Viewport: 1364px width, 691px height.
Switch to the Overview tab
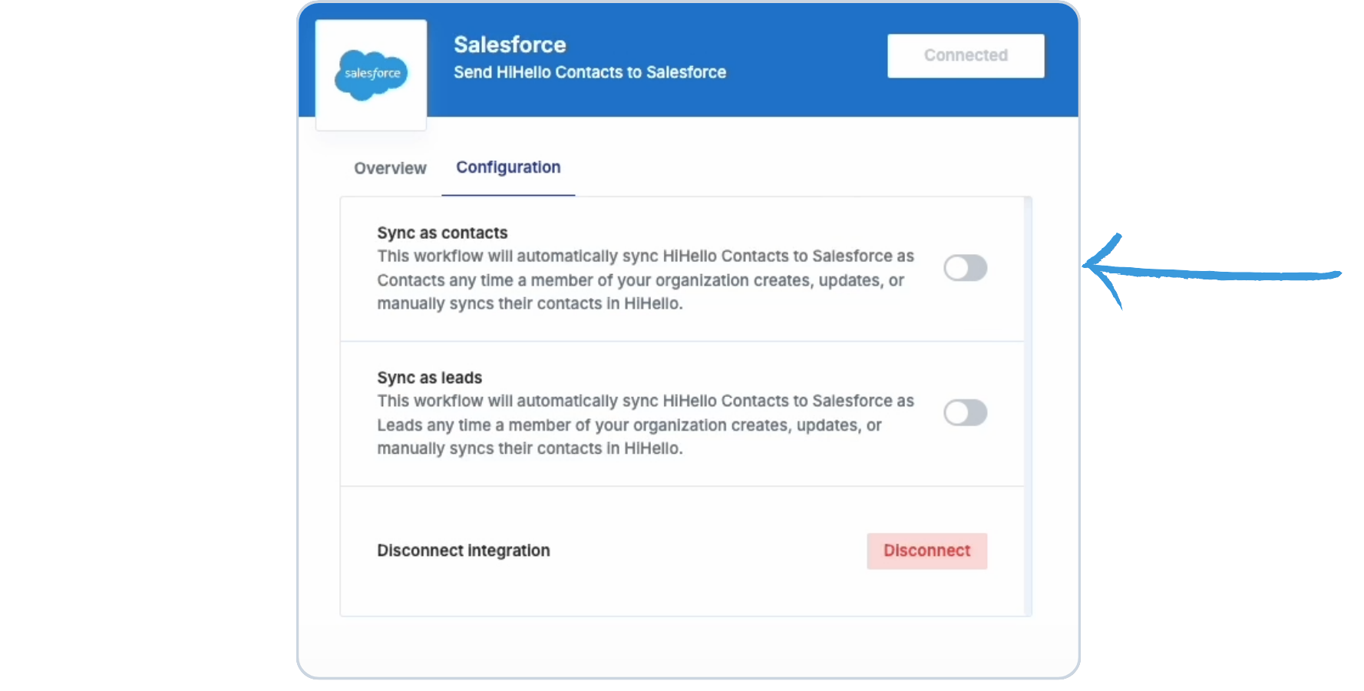click(x=390, y=168)
